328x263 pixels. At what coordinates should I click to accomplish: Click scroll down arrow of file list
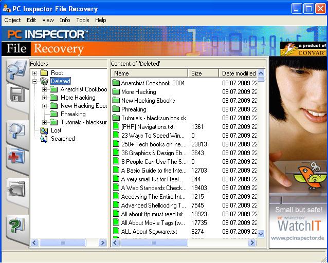click(x=261, y=234)
